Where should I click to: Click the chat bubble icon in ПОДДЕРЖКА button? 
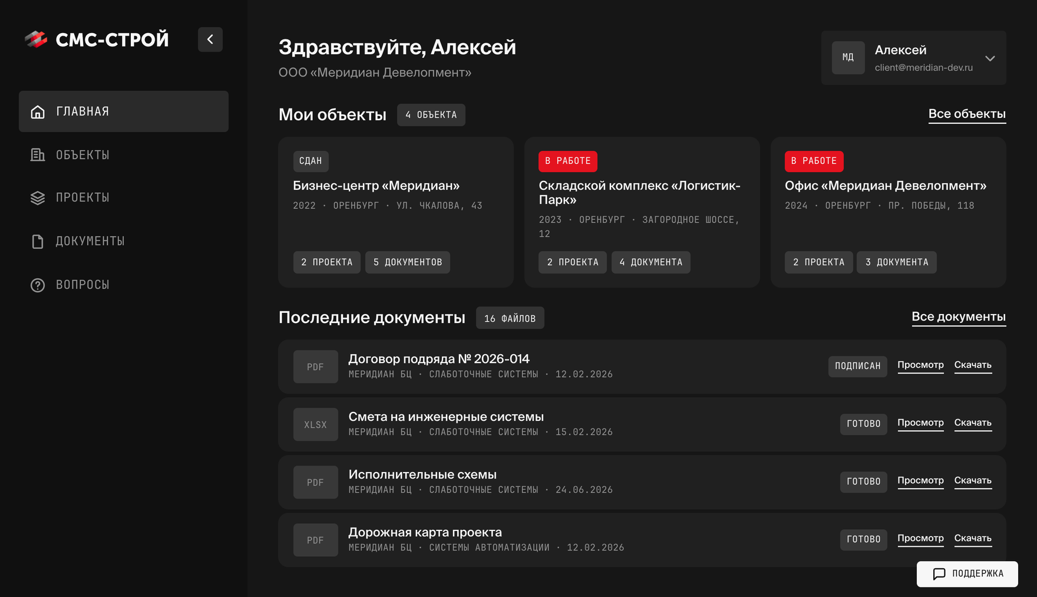coord(939,574)
